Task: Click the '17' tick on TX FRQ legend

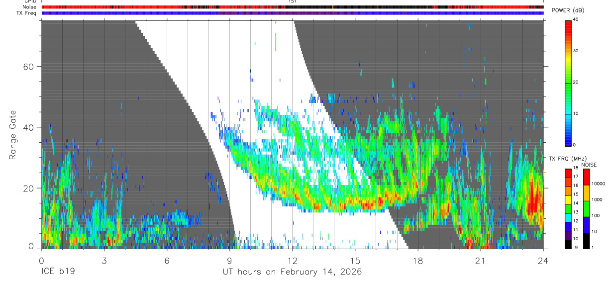Action: tap(576, 177)
